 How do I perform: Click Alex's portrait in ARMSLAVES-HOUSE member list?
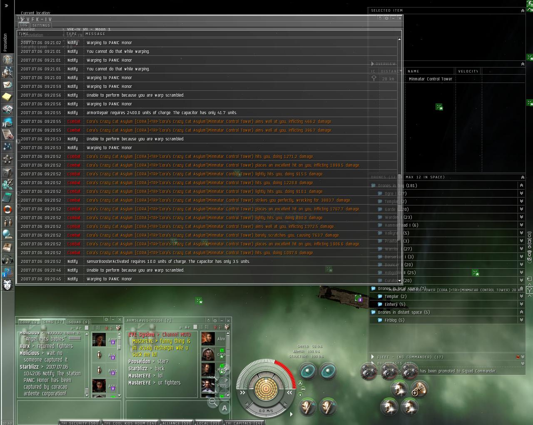click(208, 339)
